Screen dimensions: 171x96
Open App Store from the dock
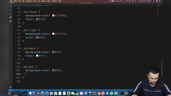pyautogui.click(x=85, y=93)
